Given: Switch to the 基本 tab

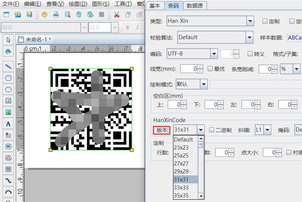Looking at the screenshot, I should [x=155, y=6].
